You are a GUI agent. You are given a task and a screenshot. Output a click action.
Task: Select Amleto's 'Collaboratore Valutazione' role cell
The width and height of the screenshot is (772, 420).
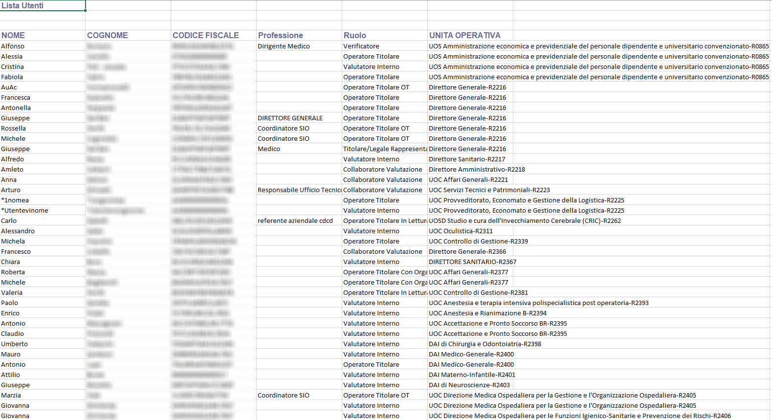pyautogui.click(x=385, y=169)
